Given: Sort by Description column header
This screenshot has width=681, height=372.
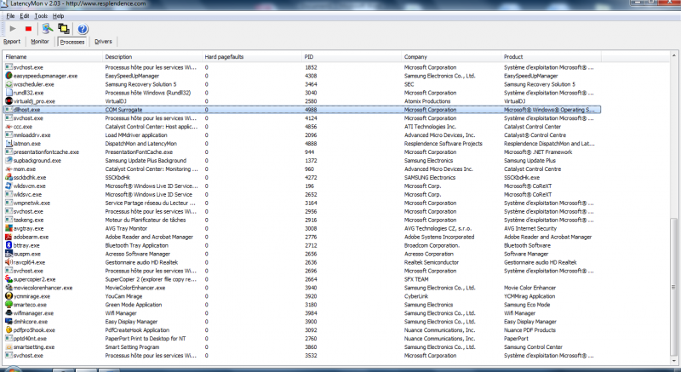Looking at the screenshot, I should pos(152,57).
